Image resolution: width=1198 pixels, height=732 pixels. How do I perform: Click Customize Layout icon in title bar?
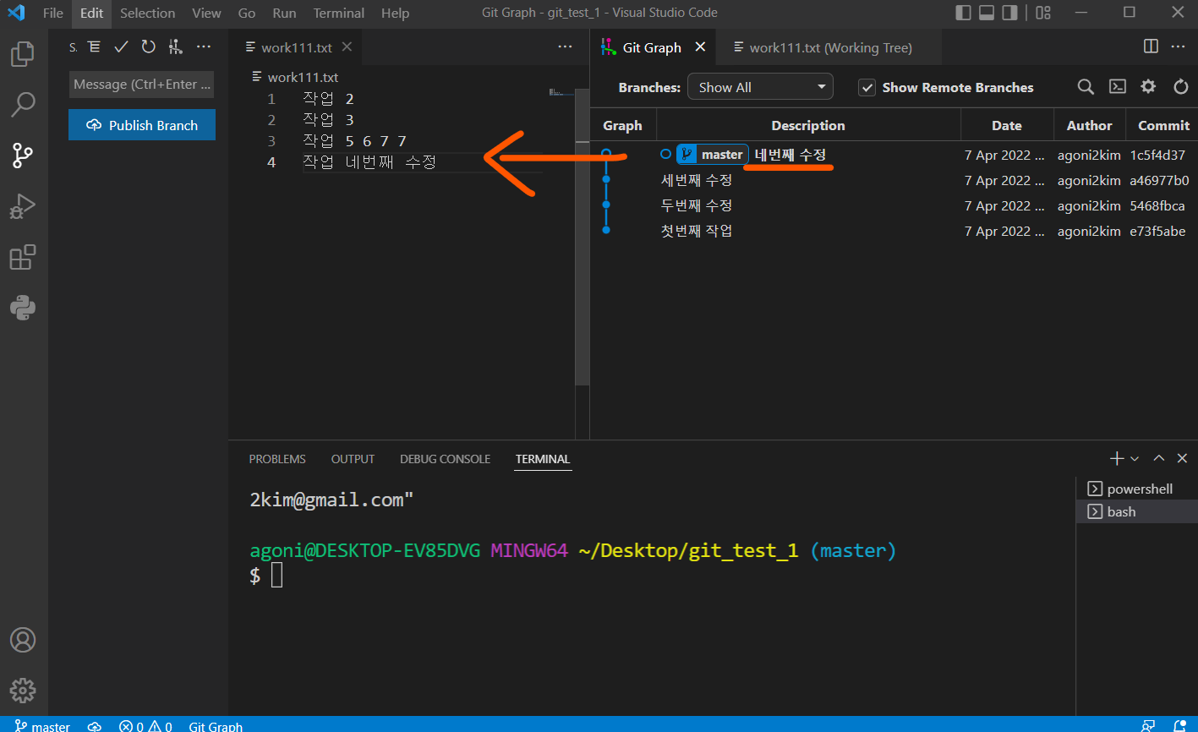1043,13
